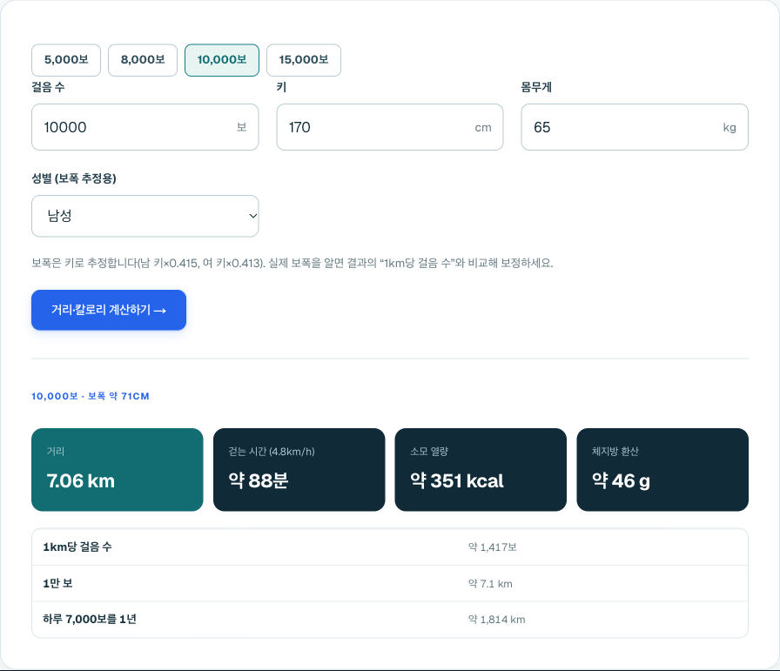The image size is (780, 671).
Task: Choose the 8,000보 preset
Action: (143, 60)
